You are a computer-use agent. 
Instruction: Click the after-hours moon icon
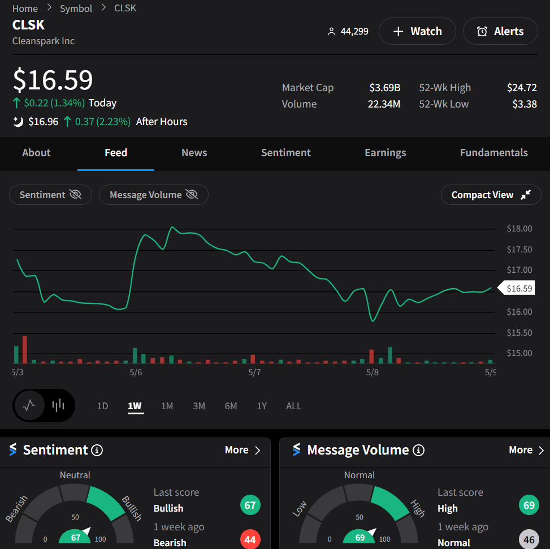pyautogui.click(x=18, y=122)
